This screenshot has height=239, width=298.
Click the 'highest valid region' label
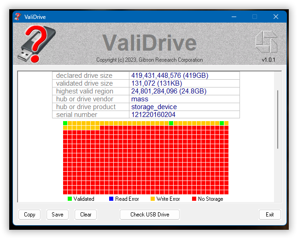coord(85,91)
